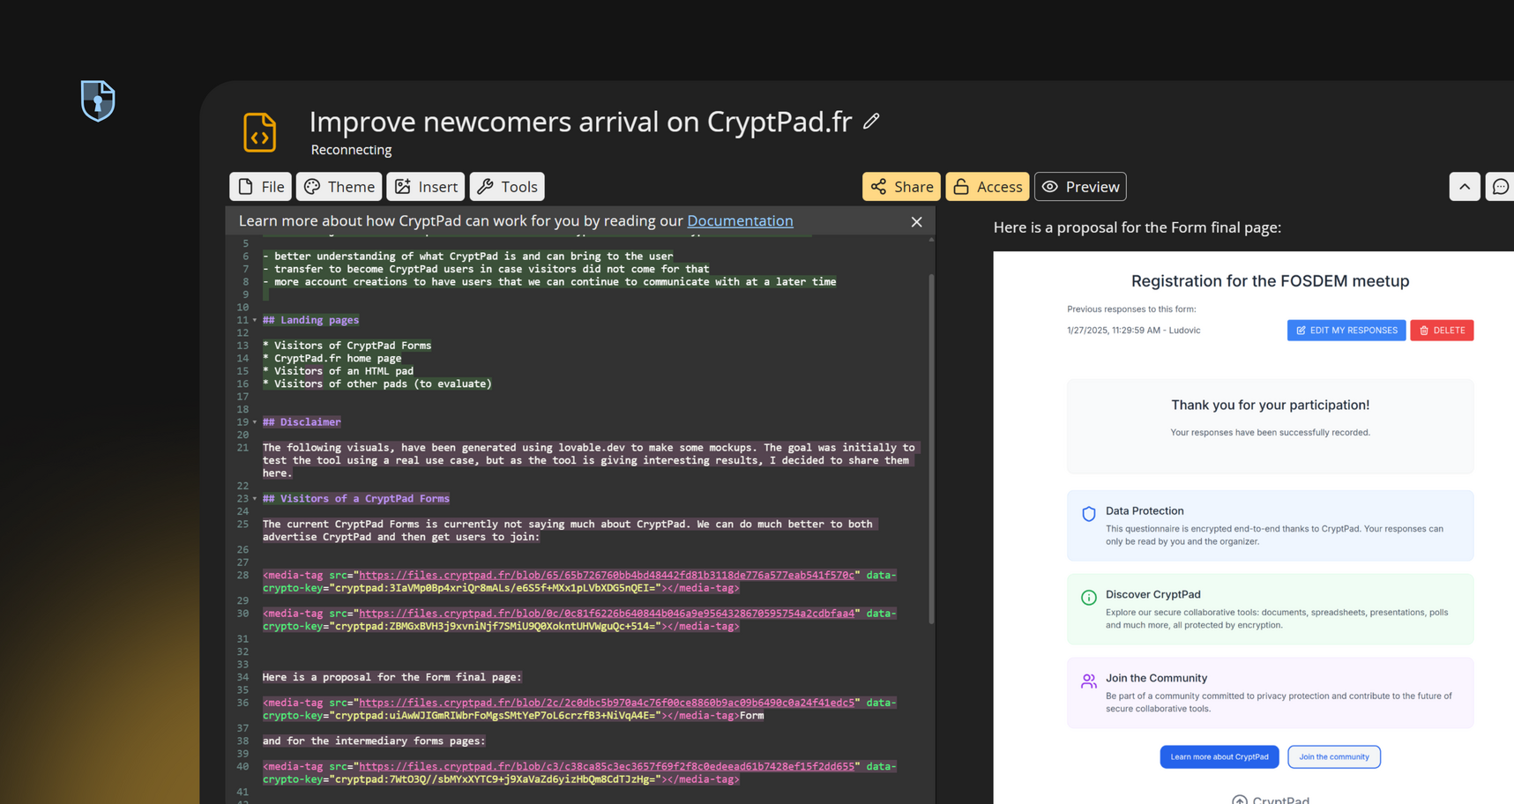
Task: Click the pencil icon to rename the pad
Action: tap(871, 122)
